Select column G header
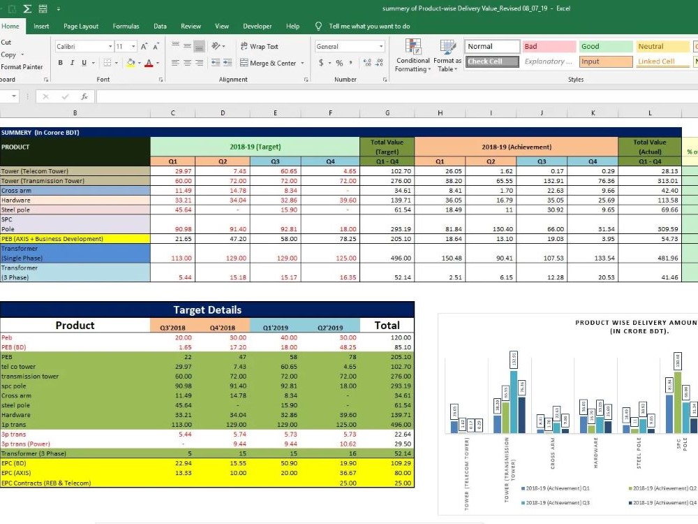 click(387, 113)
